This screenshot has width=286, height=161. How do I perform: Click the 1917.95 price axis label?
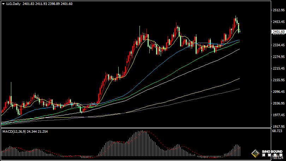tap(278, 126)
